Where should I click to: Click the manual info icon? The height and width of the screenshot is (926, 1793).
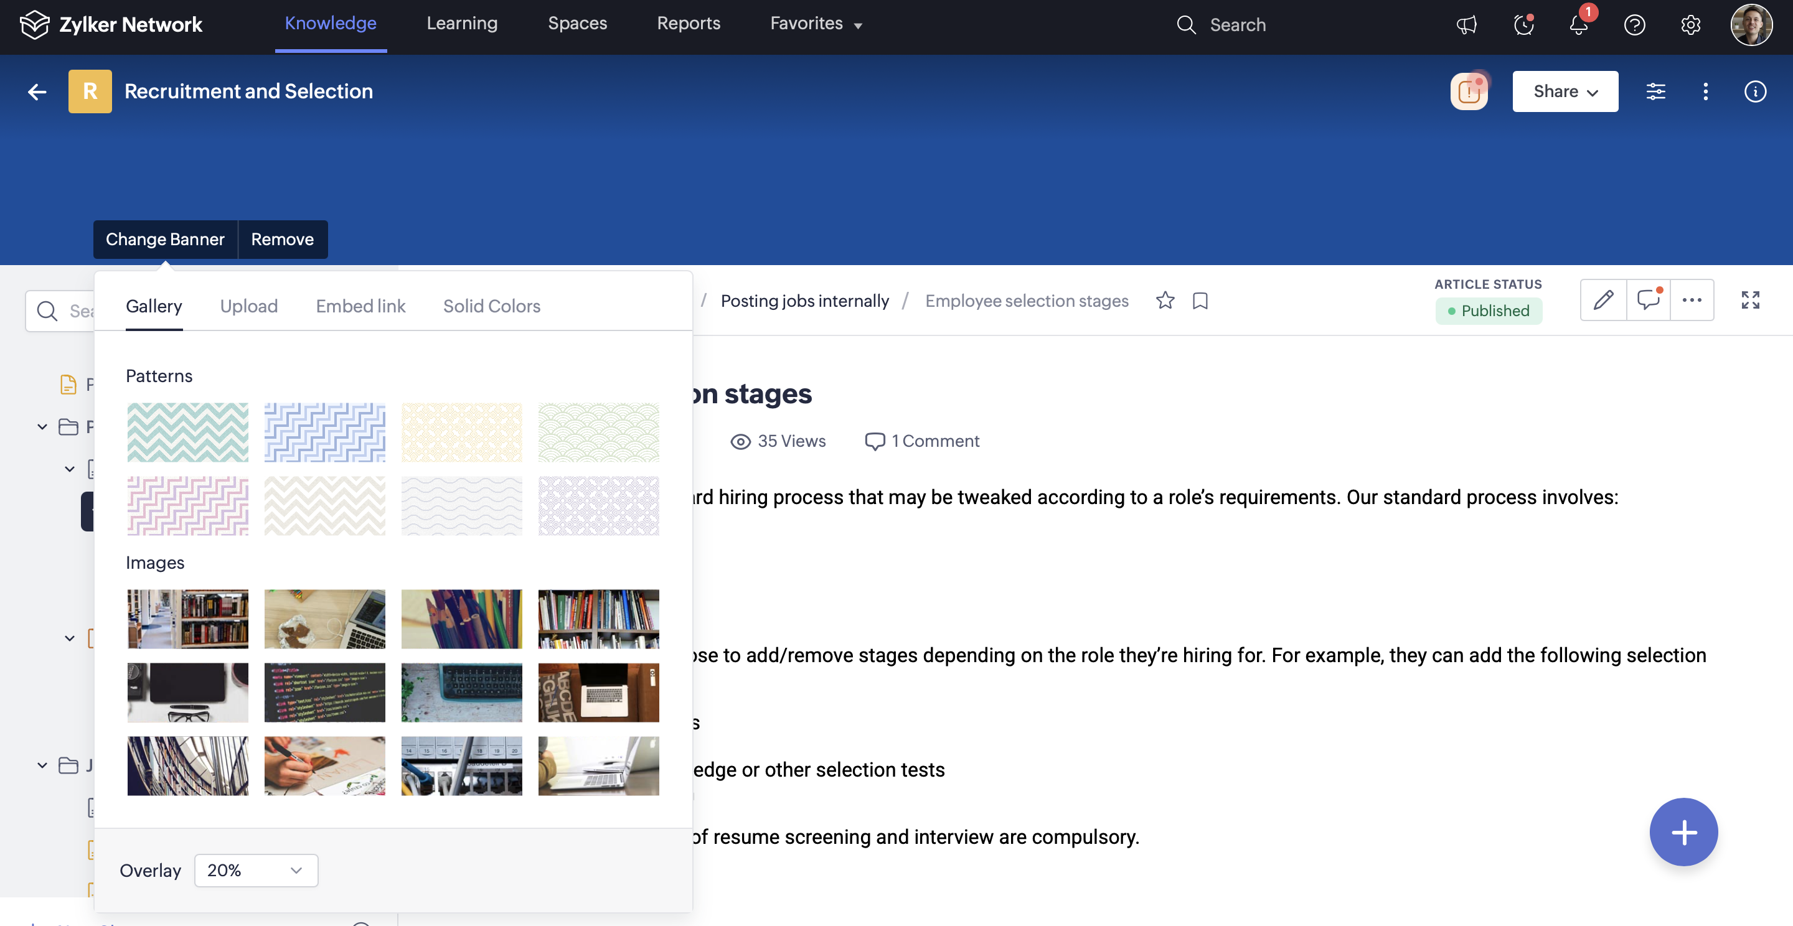pyautogui.click(x=1755, y=91)
